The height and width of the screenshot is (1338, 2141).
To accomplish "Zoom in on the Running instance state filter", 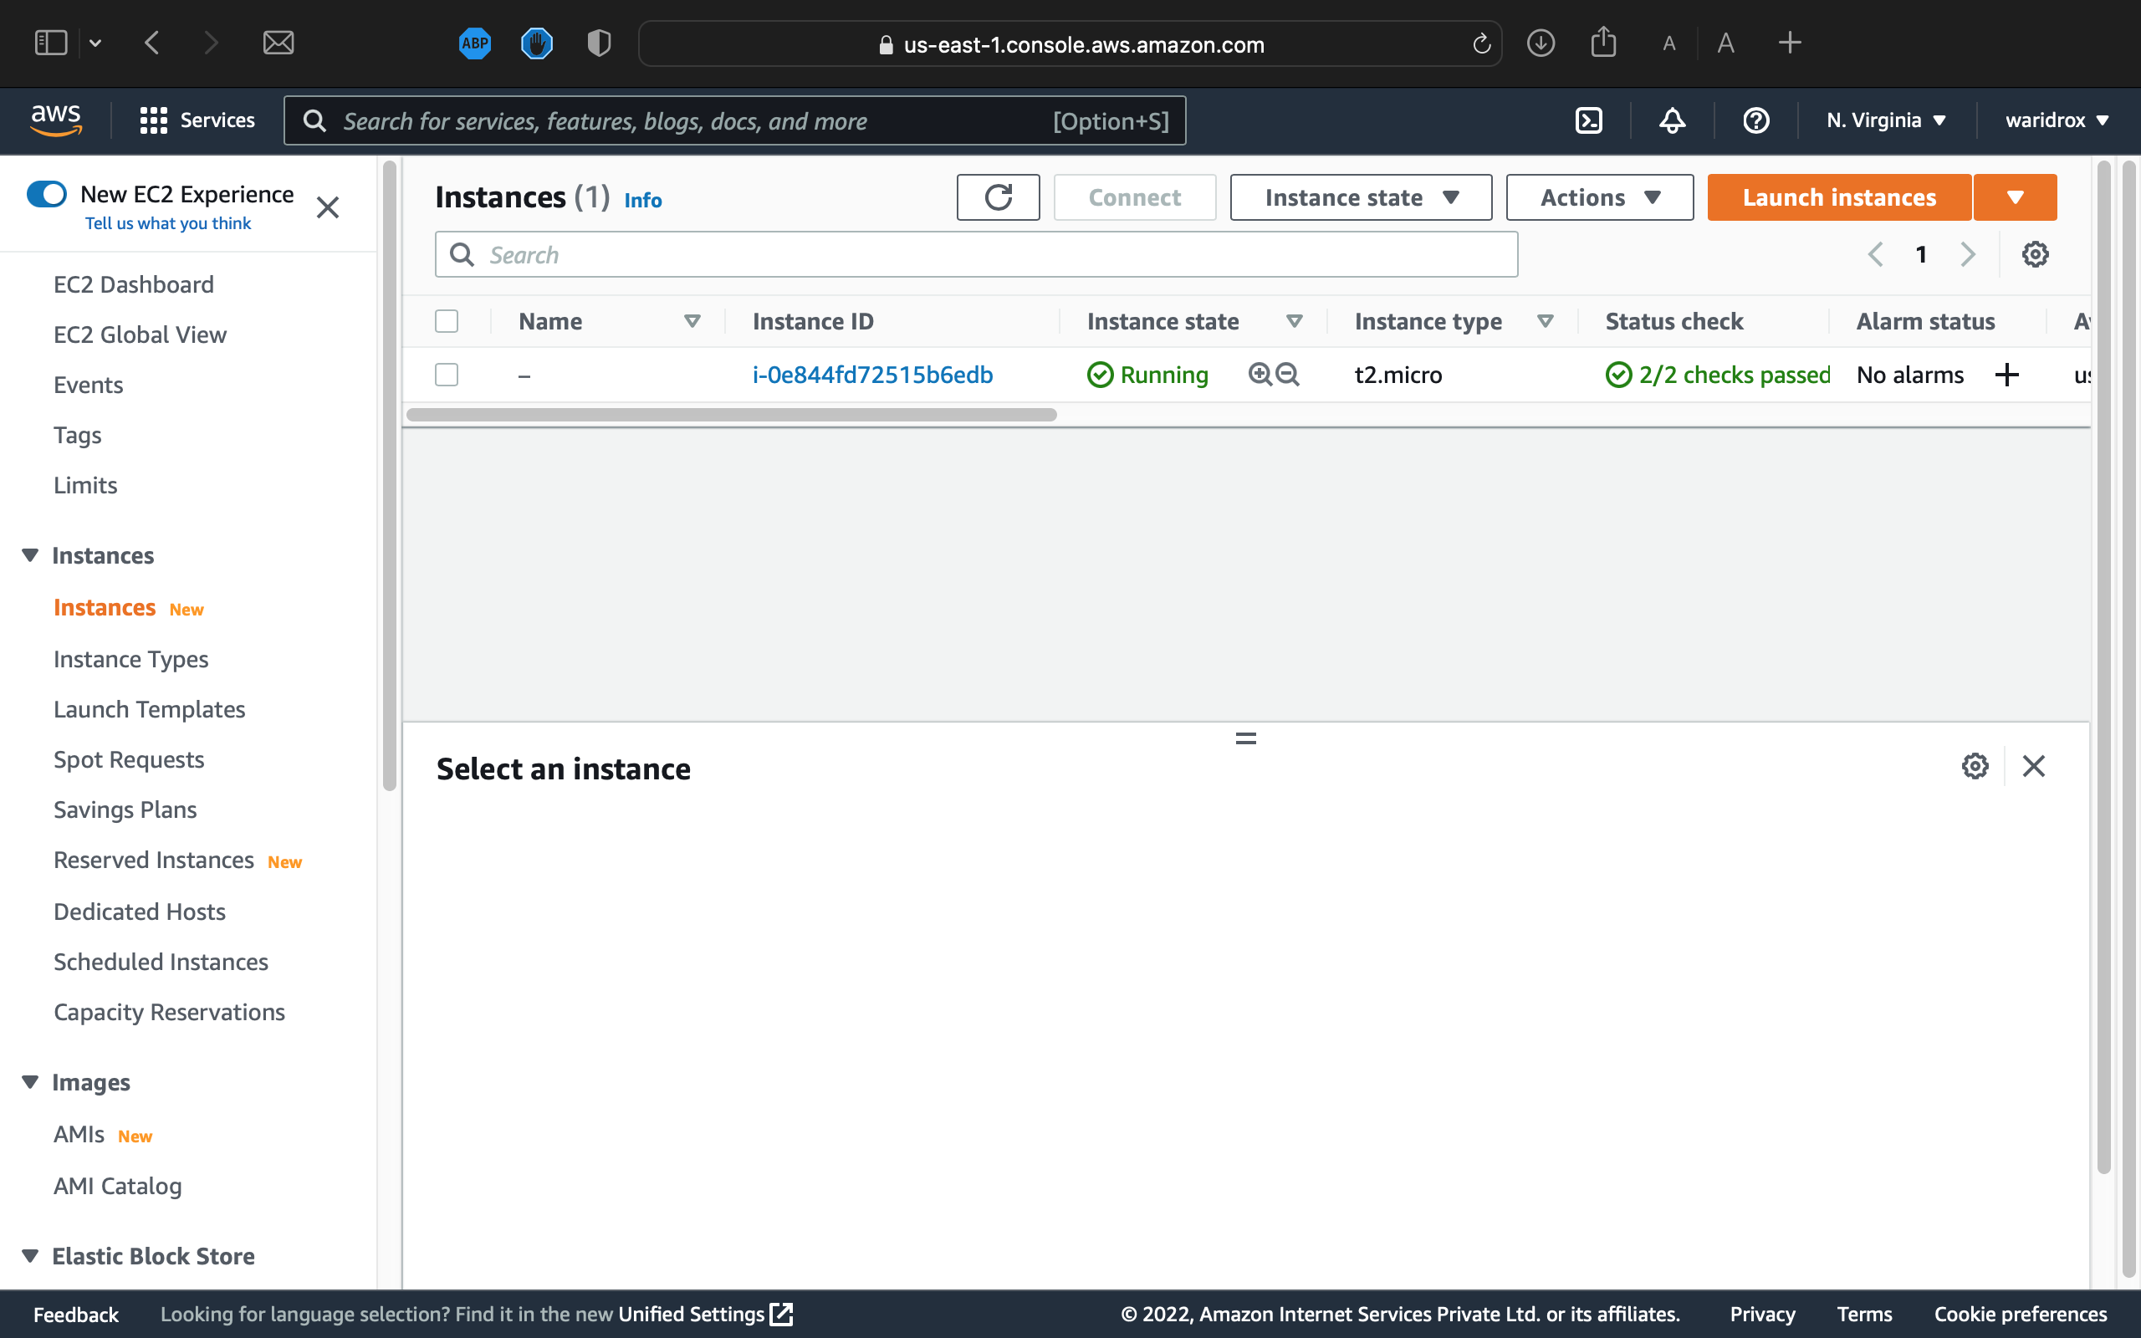I will [1259, 375].
